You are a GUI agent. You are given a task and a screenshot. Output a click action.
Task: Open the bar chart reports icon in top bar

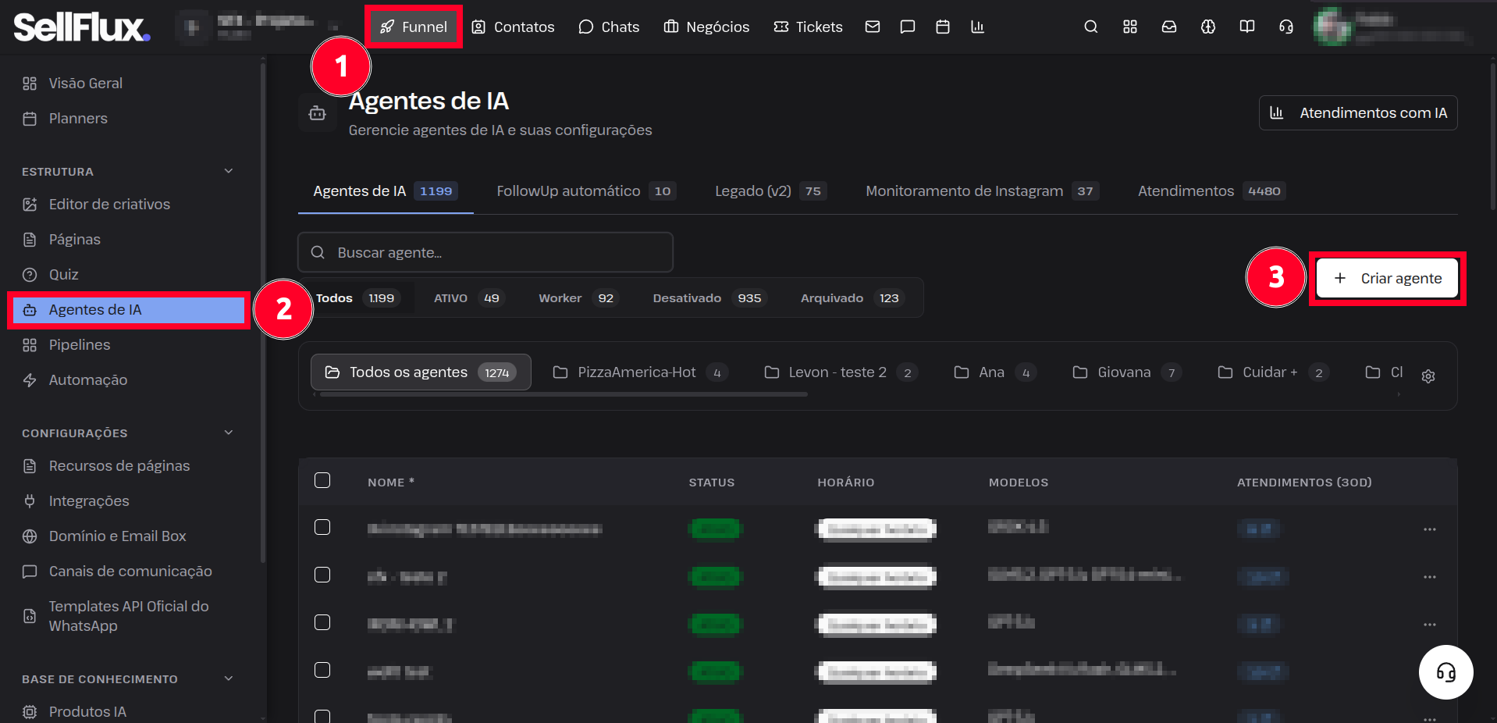[x=977, y=27]
